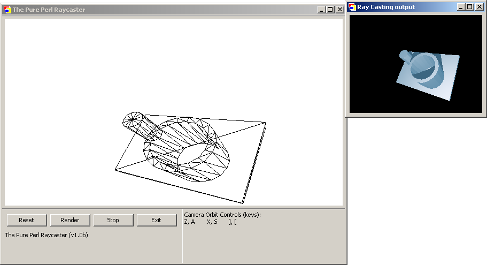The width and height of the screenshot is (487, 265).
Task: Maximize the Pure Perl Raycaster window
Action: point(330,10)
